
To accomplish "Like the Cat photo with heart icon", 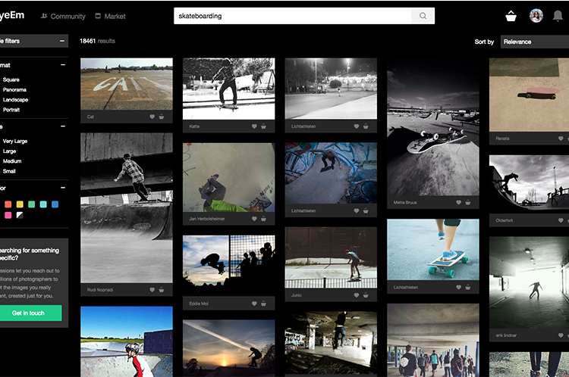I will pyautogui.click(x=152, y=117).
